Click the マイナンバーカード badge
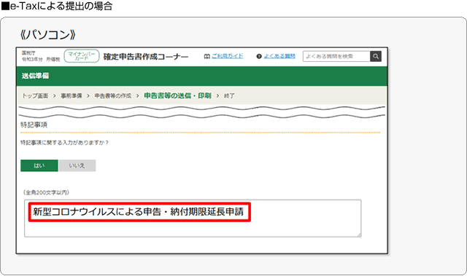Image resolution: width=467 pixels, height=276 pixels. pyautogui.click(x=82, y=56)
